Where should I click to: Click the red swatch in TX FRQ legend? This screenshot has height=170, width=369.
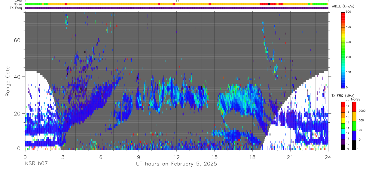click(x=343, y=105)
